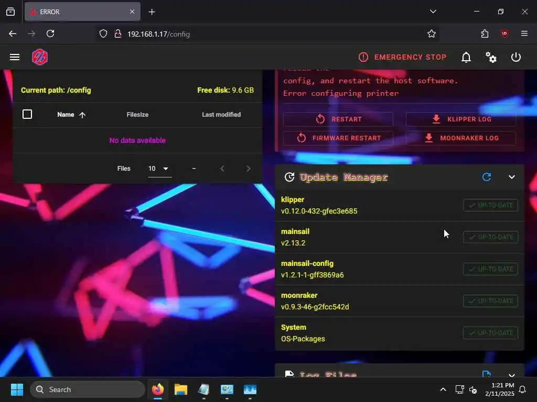
Task: Go to next files page
Action: click(x=248, y=169)
